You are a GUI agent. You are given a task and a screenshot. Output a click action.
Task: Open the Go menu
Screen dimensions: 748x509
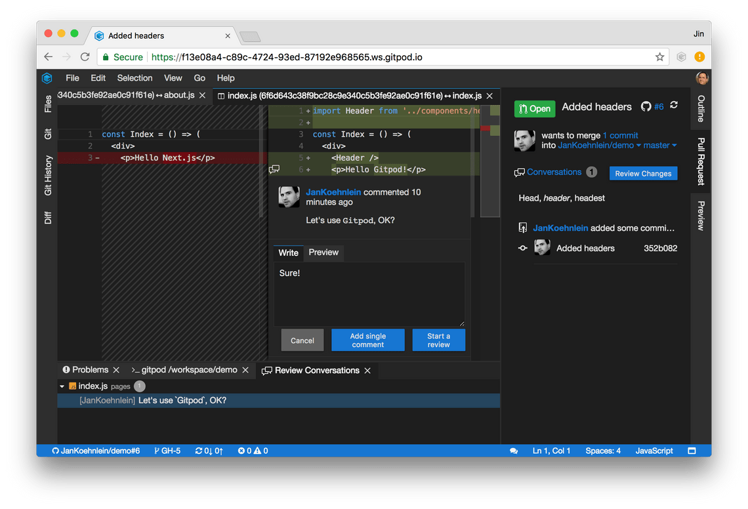click(x=199, y=78)
